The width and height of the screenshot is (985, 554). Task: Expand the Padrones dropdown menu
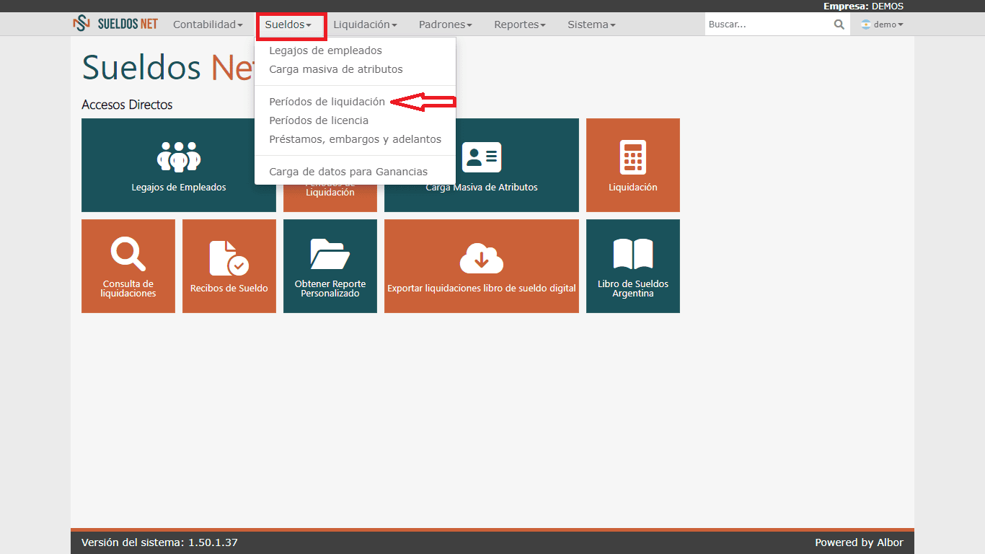pos(445,25)
